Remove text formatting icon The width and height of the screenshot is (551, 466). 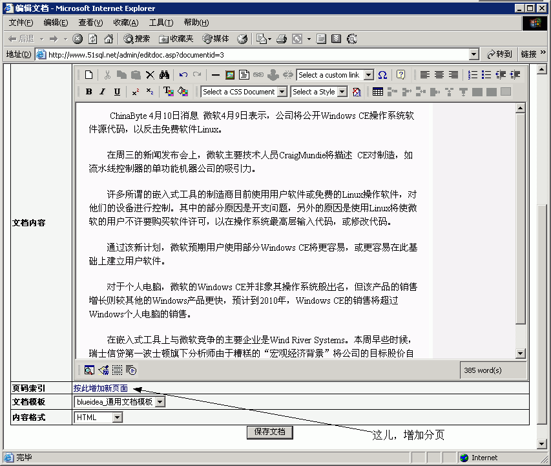click(357, 92)
